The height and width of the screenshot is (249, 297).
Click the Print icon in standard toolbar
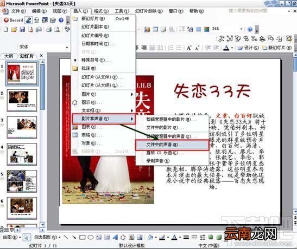click(x=49, y=29)
